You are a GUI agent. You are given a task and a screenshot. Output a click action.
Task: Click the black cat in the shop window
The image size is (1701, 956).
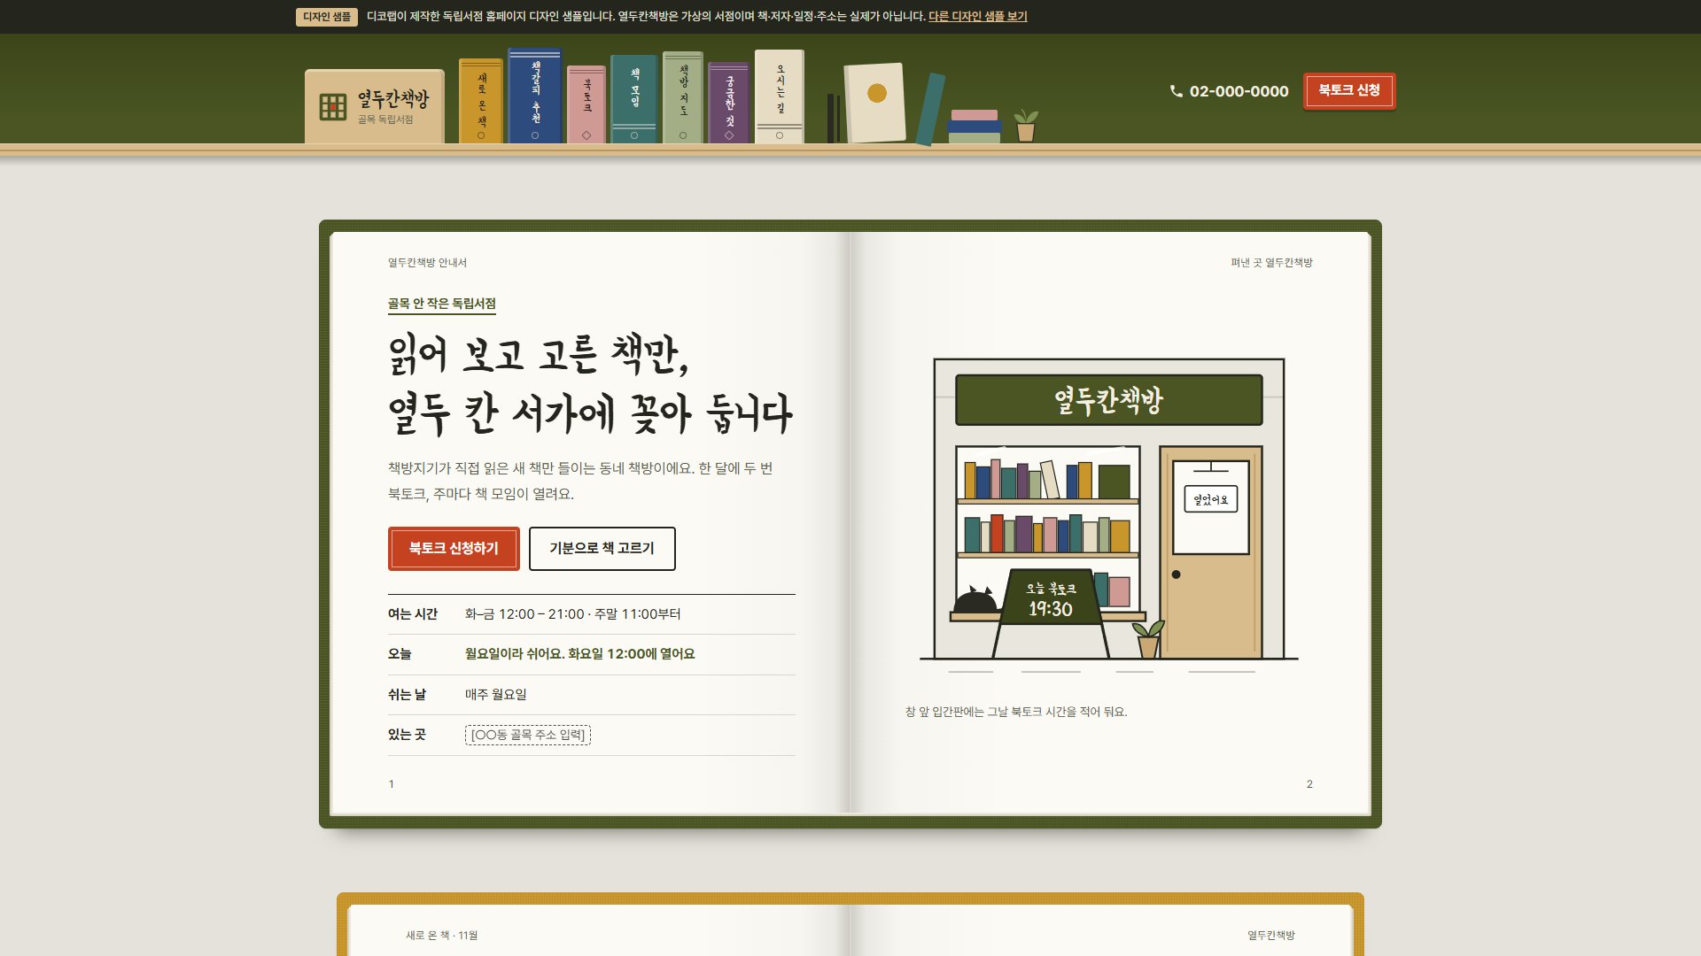click(975, 599)
